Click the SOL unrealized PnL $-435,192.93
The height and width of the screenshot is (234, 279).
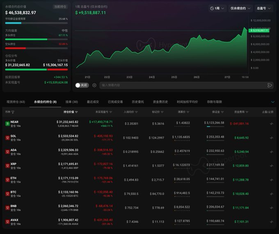tap(103, 136)
